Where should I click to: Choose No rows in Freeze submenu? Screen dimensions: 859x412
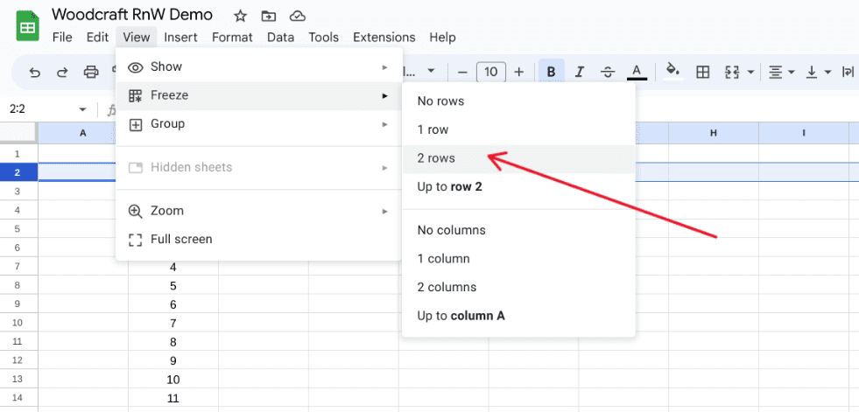[x=518, y=101]
